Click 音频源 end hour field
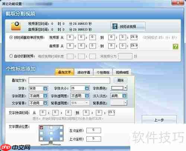 [x=112, y=46]
